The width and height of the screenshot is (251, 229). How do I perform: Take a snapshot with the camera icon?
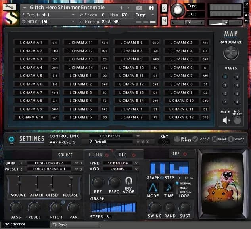coord(140,8)
